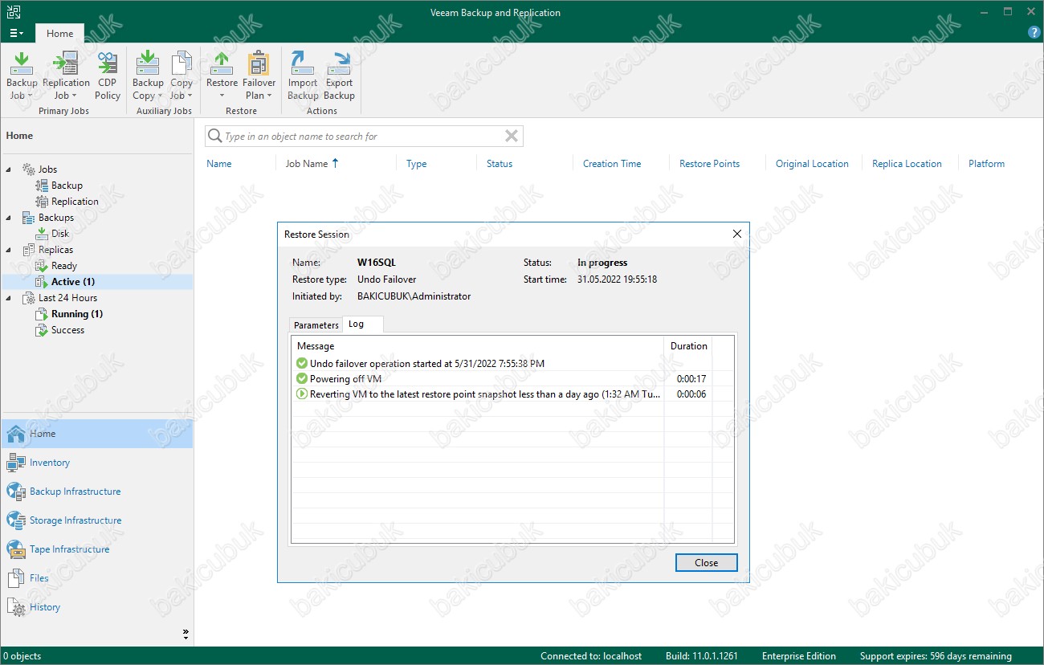Viewport: 1044px width, 665px height.
Task: Click the Veeam application icon in title bar
Action: [14, 12]
